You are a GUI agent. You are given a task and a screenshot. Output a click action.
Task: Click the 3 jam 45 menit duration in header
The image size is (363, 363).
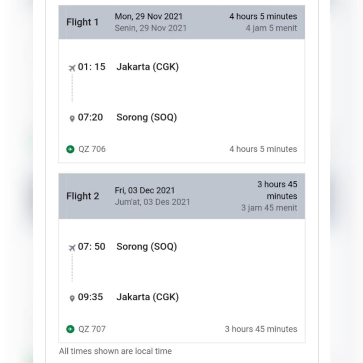click(269, 208)
